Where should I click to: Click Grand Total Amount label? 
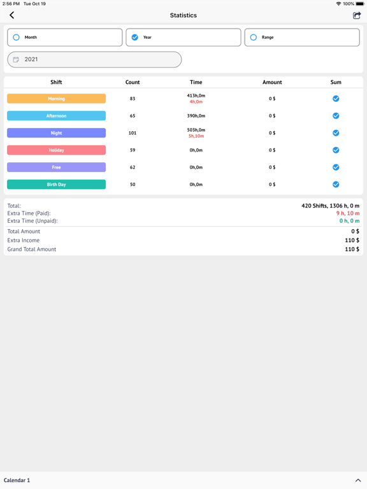pos(32,250)
